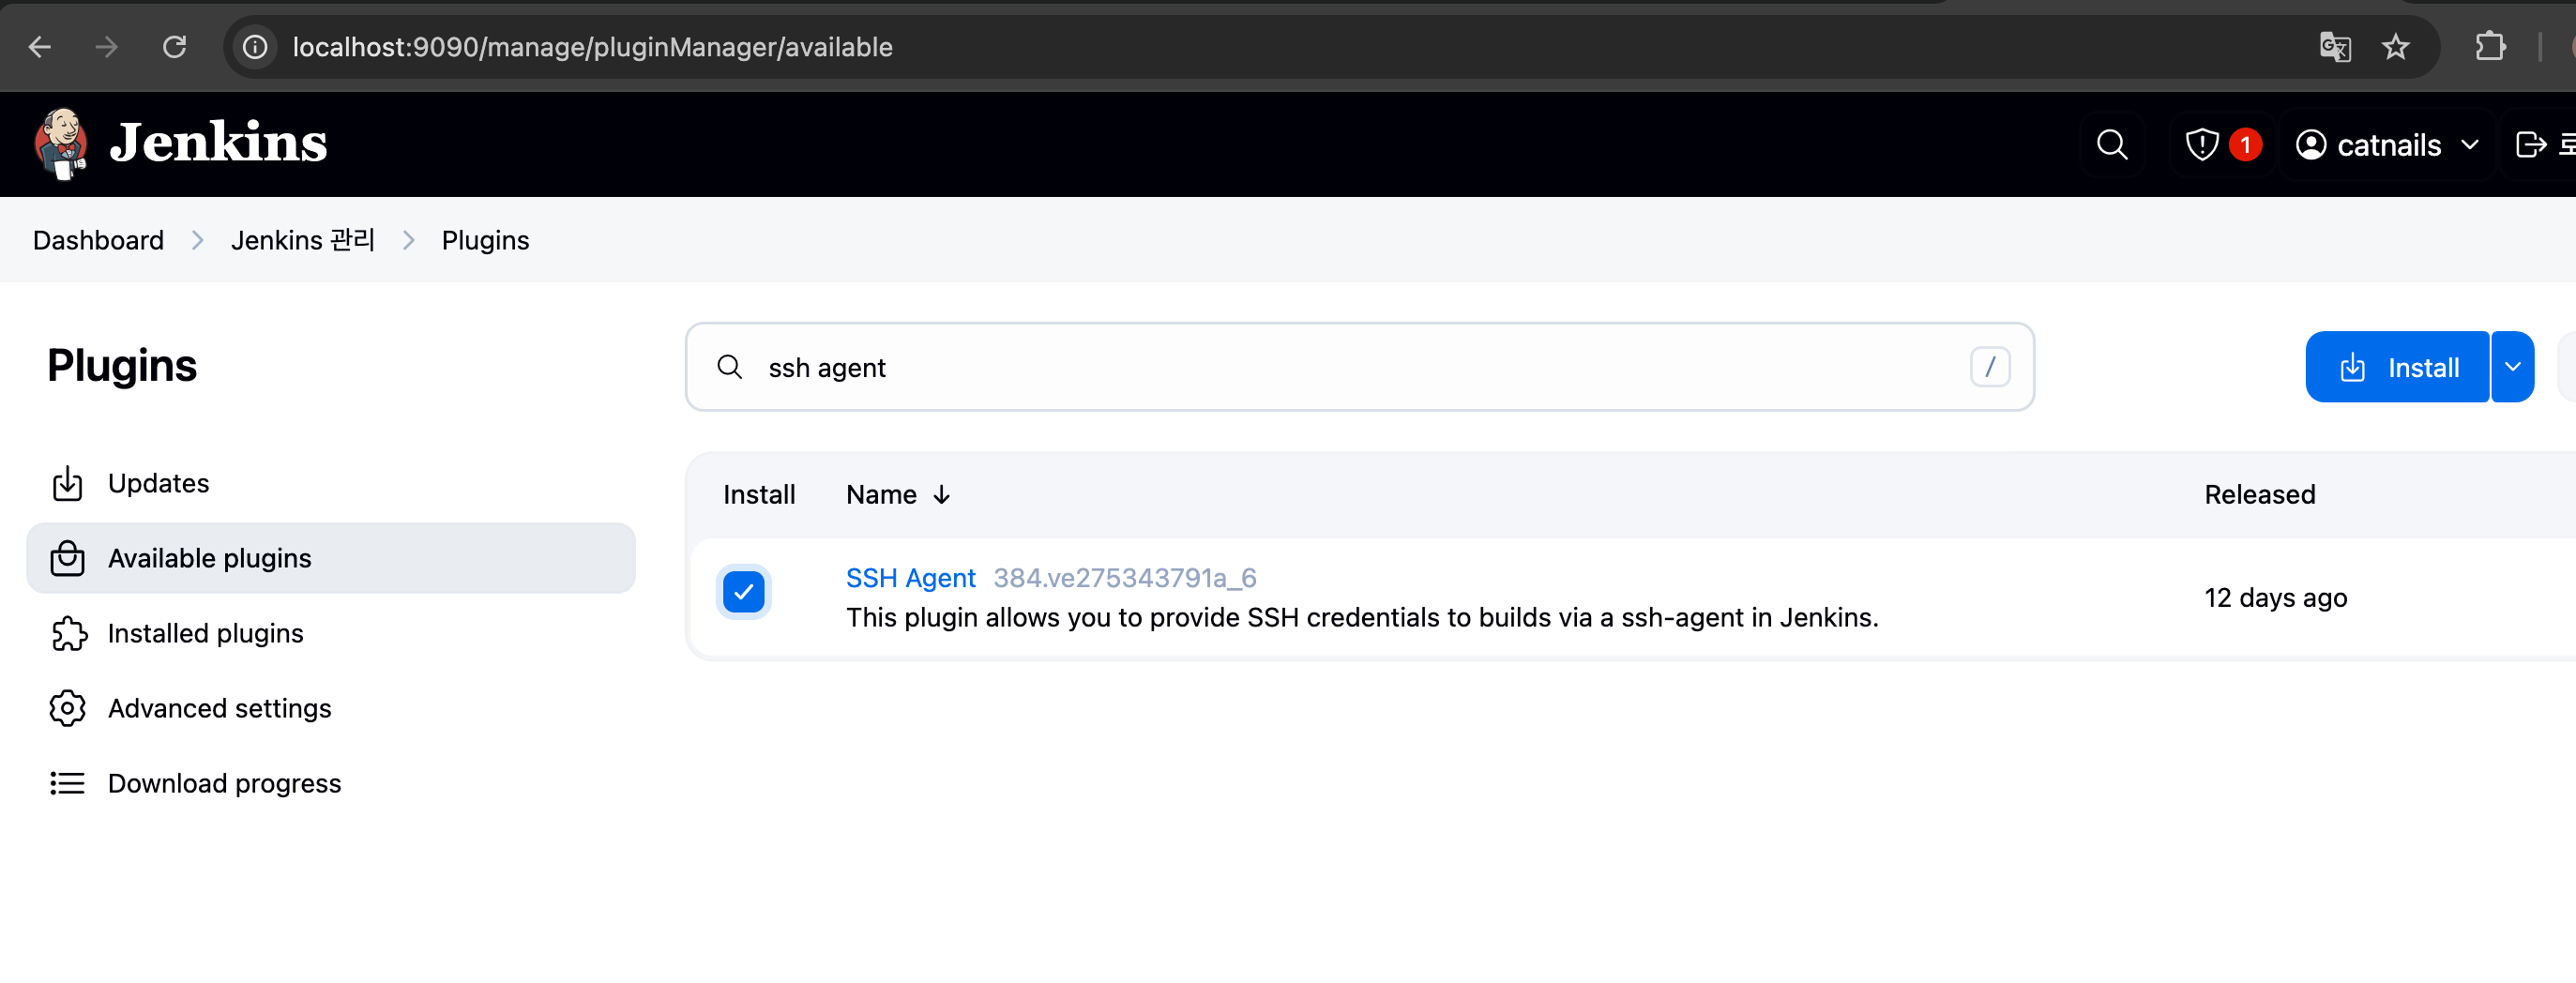The width and height of the screenshot is (2576, 983).
Task: Click the catnails username
Action: click(x=2389, y=145)
